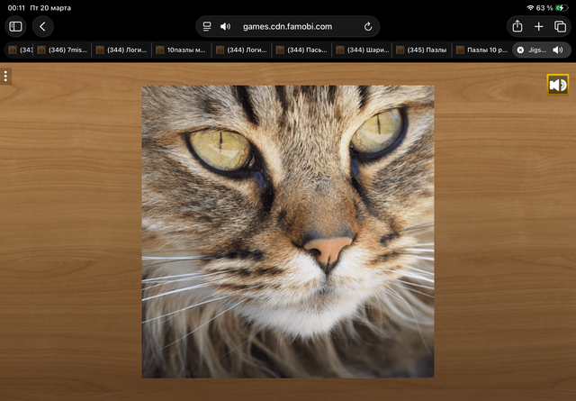Open the three-dot game menu
The image size is (576, 401).
click(x=6, y=77)
